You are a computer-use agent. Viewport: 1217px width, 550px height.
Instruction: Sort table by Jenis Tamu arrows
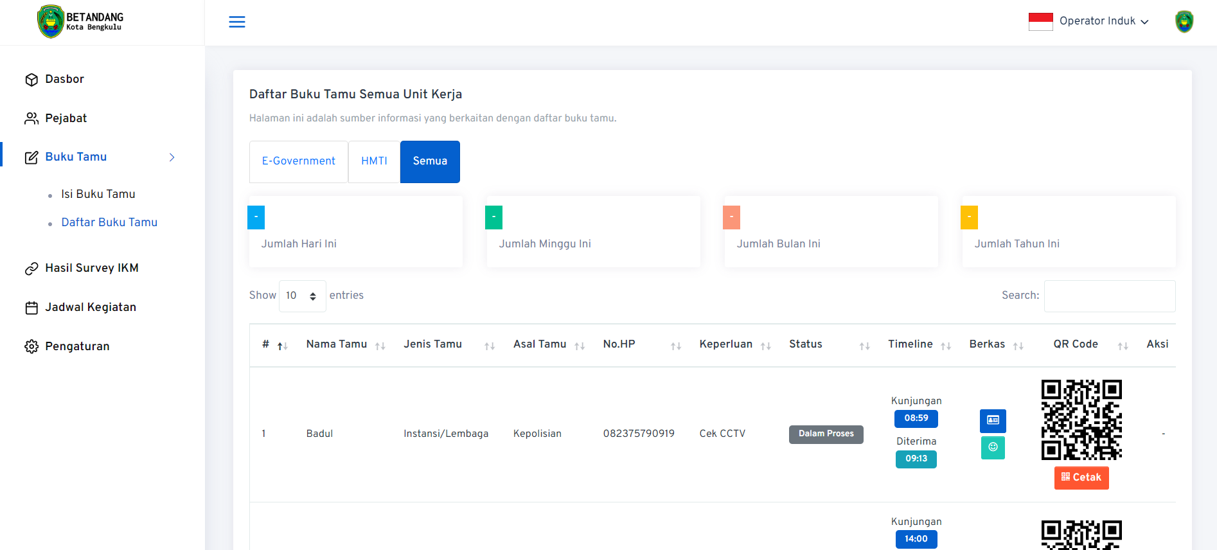coord(490,346)
